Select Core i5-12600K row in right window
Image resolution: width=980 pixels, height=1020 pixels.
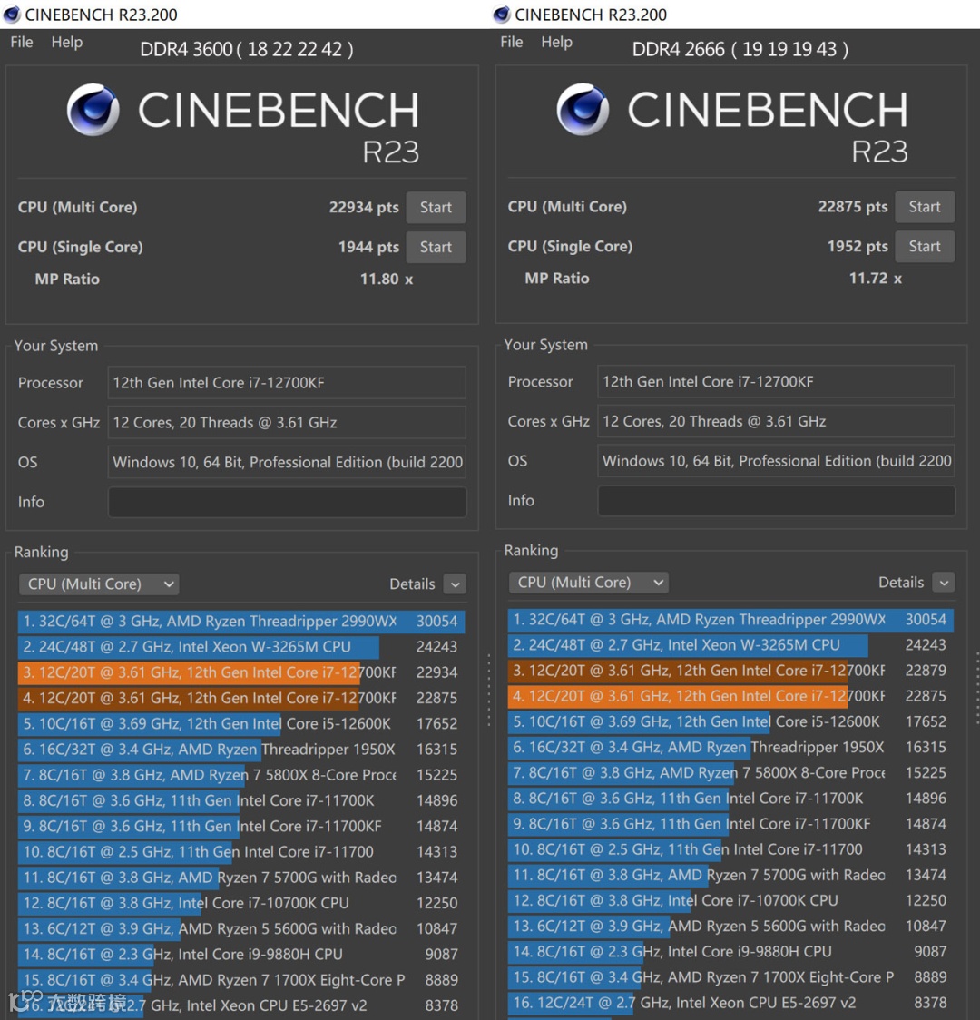(x=731, y=721)
